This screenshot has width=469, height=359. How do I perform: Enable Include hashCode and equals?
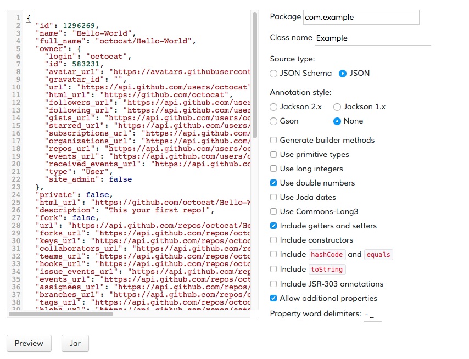click(272, 255)
